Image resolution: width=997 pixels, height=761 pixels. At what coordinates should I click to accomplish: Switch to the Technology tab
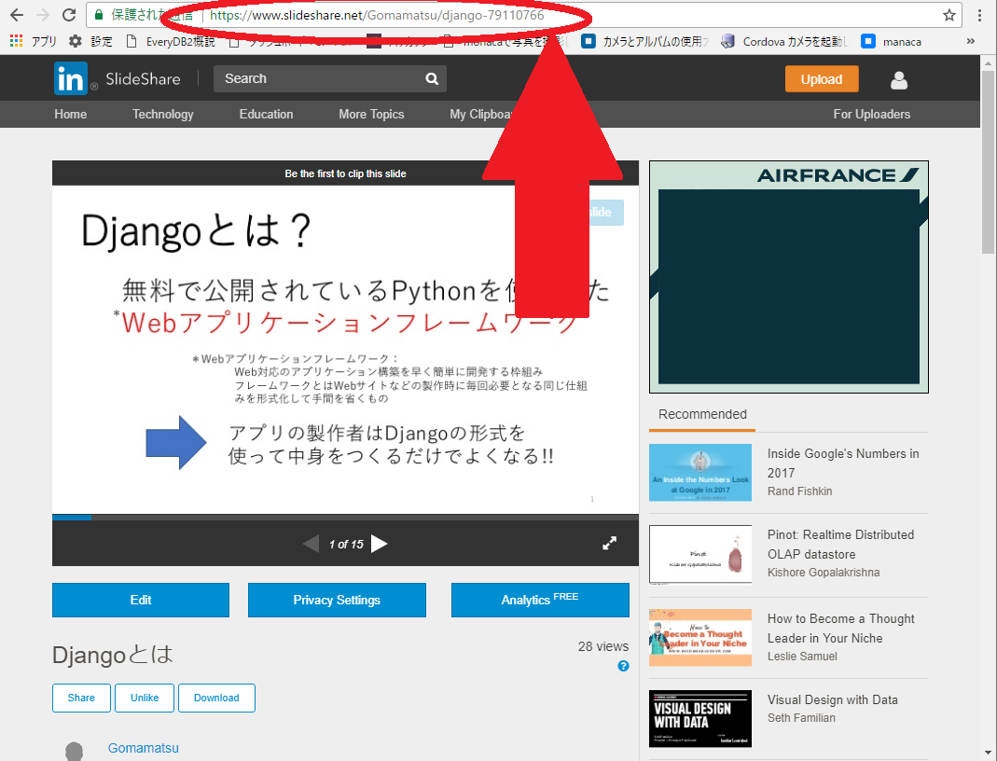coord(162,114)
